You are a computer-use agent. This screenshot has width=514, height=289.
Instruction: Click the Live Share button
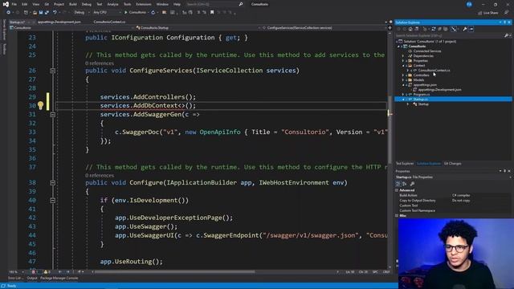point(488,13)
